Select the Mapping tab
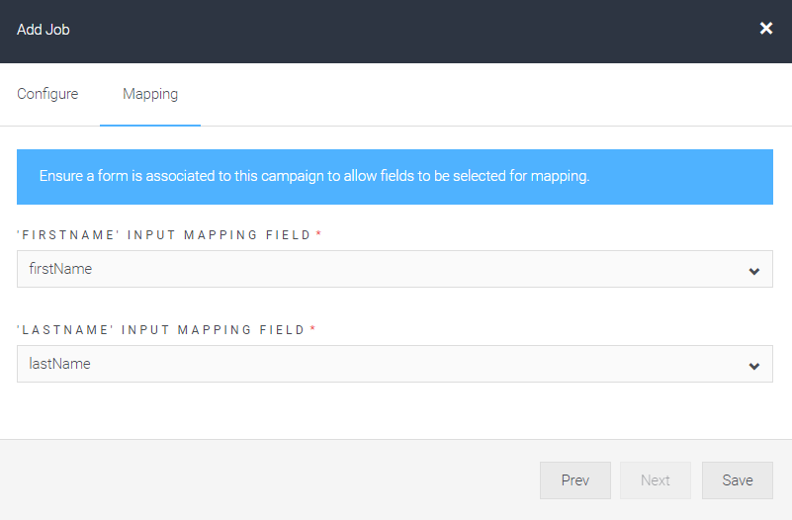Image resolution: width=792 pixels, height=520 pixels. click(150, 94)
